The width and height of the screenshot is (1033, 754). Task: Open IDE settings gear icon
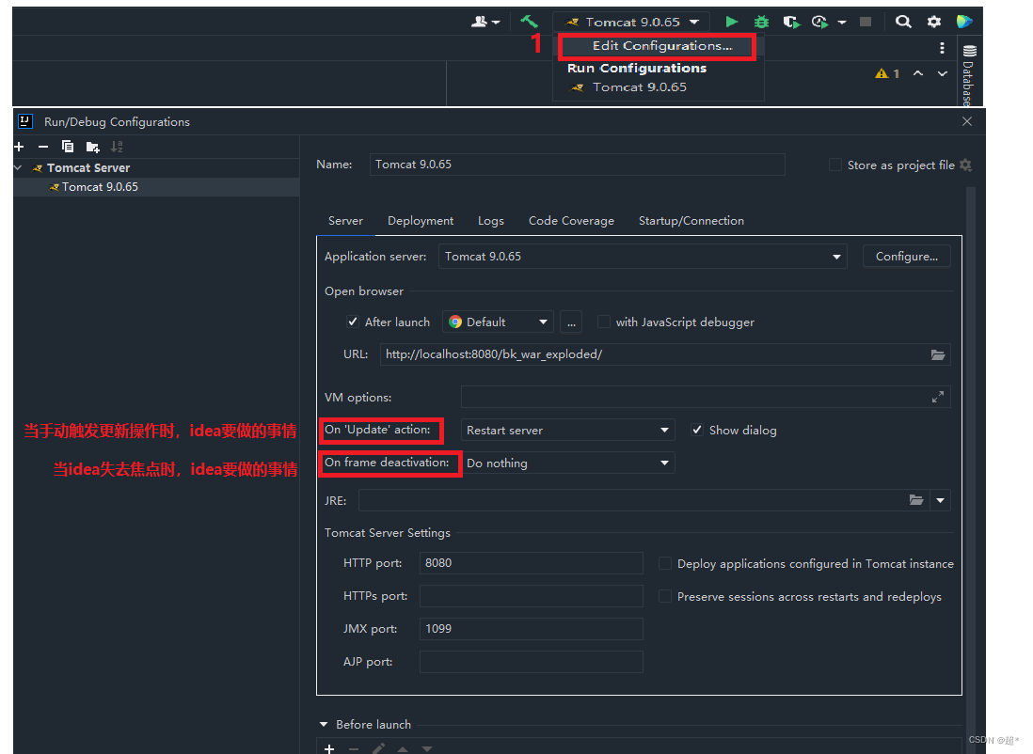[933, 22]
